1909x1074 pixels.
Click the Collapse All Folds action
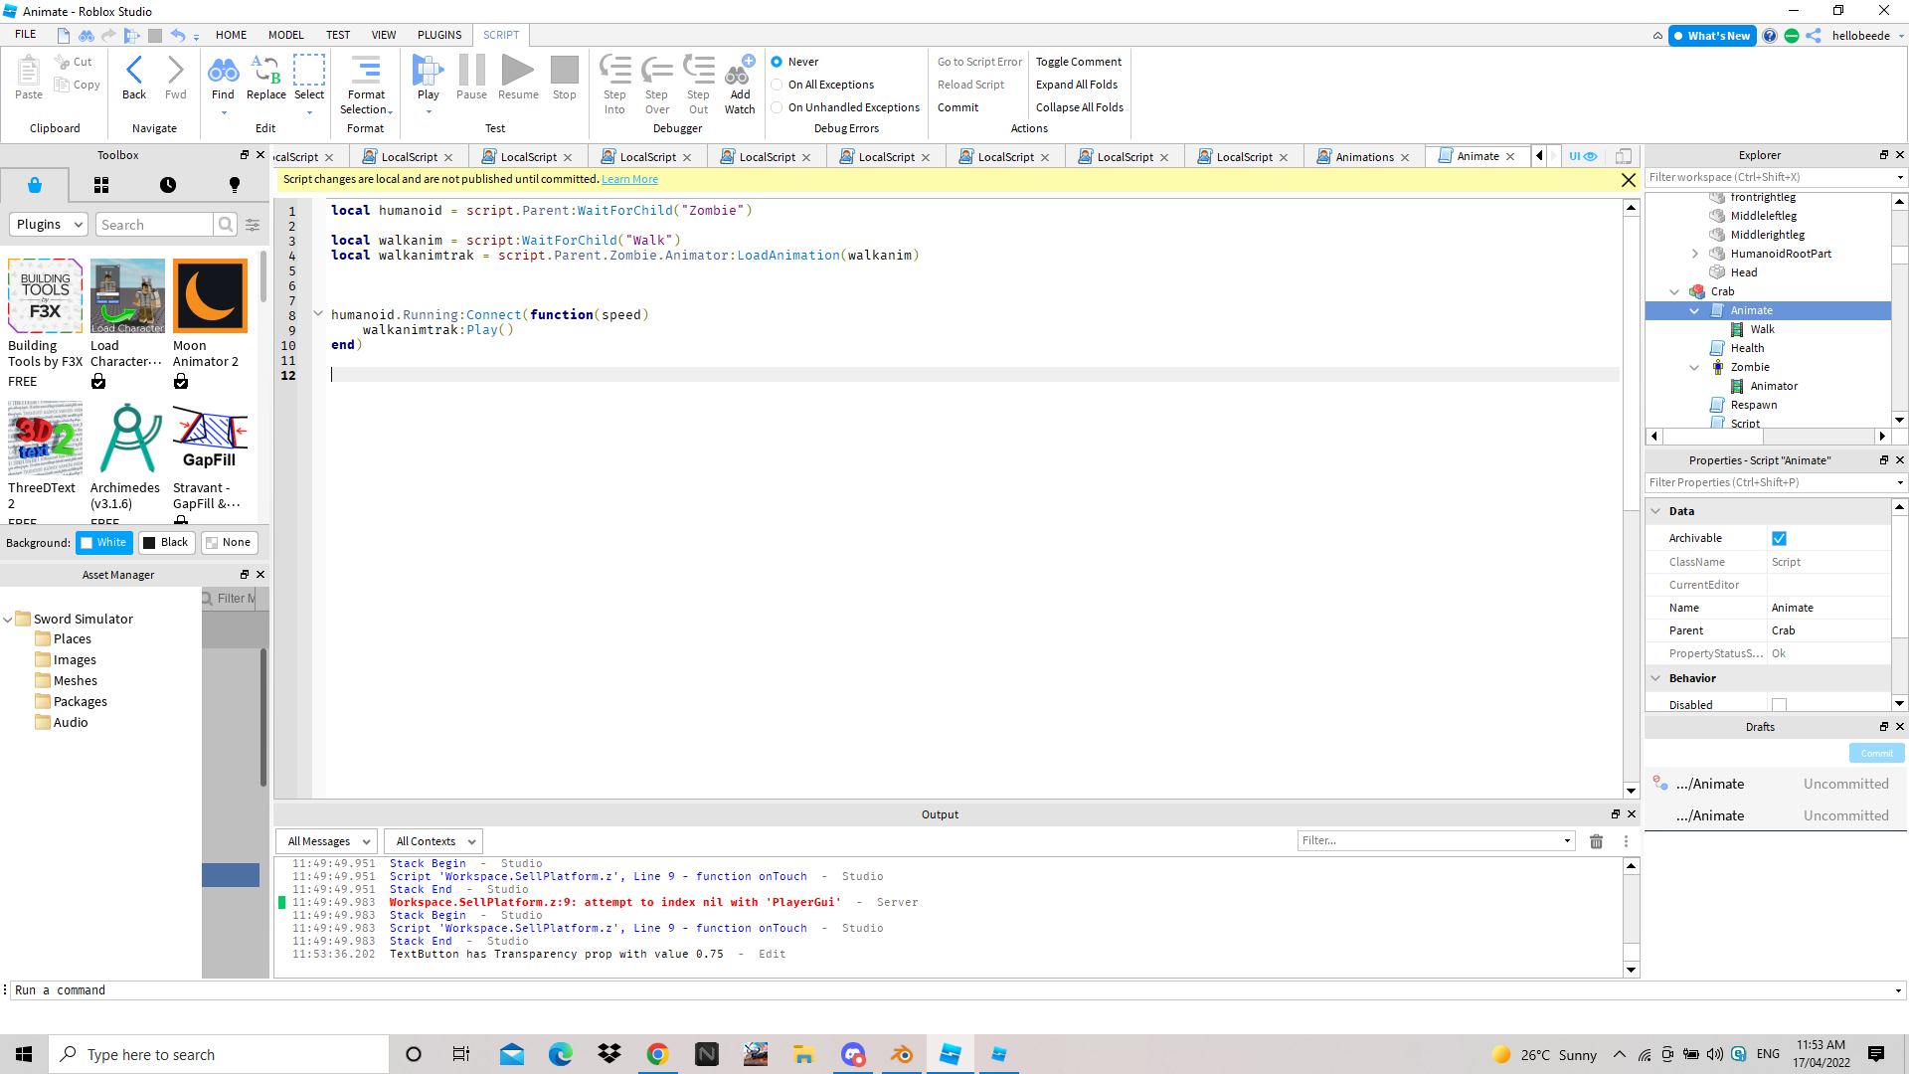click(x=1079, y=107)
